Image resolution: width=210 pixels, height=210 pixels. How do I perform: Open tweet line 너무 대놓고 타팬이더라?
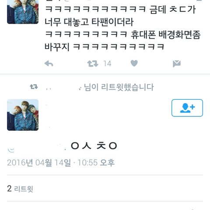pos(89,22)
